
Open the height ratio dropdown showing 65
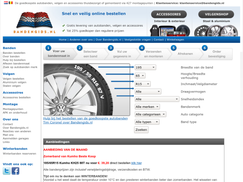(140, 75)
